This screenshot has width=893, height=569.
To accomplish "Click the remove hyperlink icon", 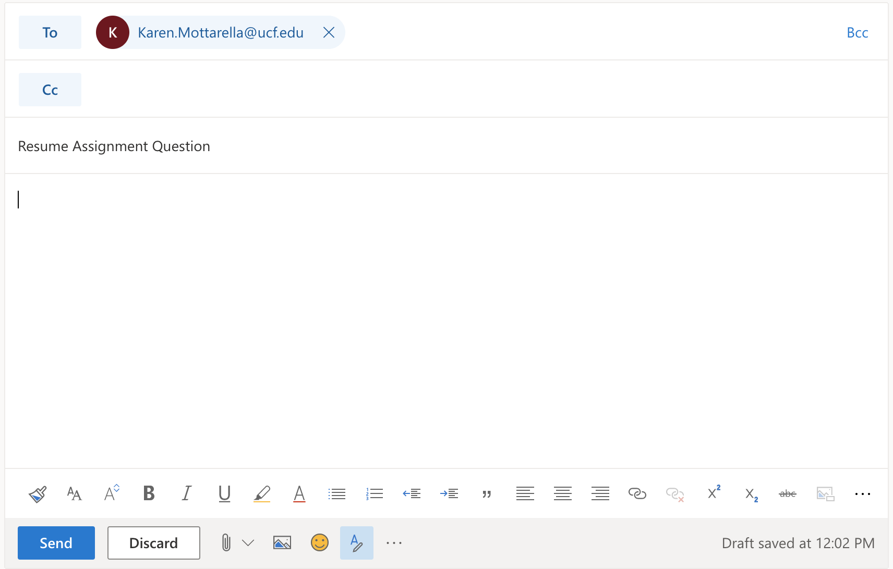I will (675, 494).
